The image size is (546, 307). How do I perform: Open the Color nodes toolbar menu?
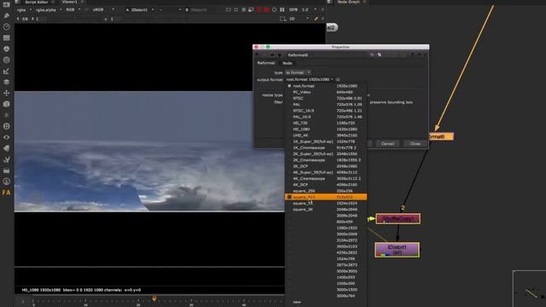point(6,49)
